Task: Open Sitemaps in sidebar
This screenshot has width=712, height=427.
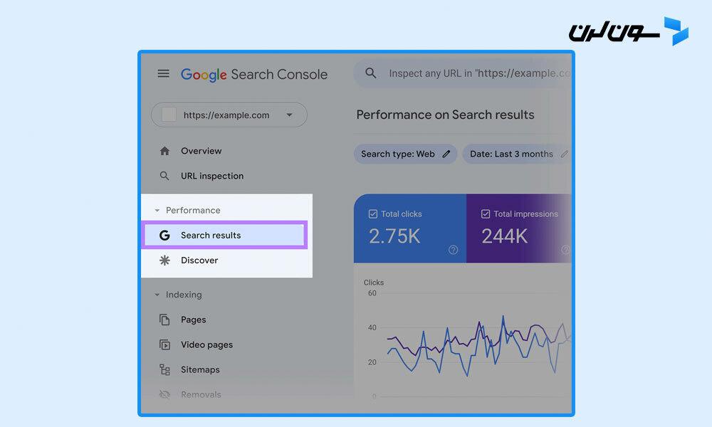Action: (x=200, y=370)
